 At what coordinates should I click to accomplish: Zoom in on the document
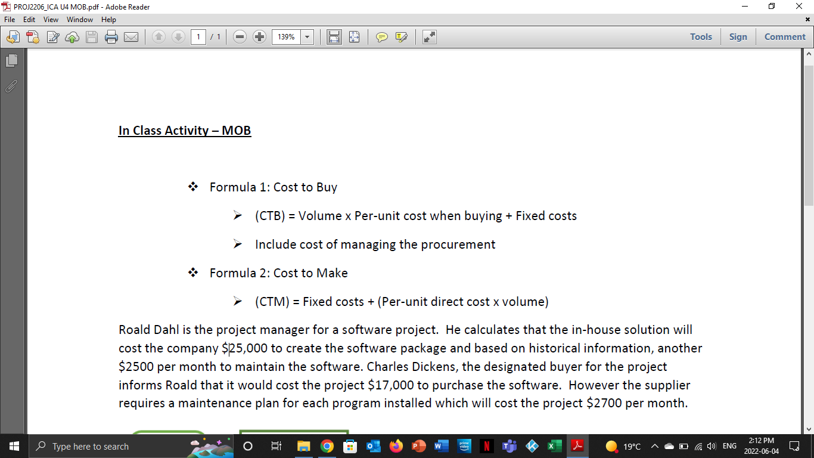point(259,37)
